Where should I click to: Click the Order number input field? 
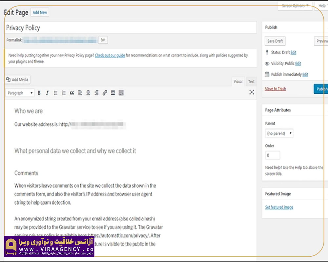pyautogui.click(x=273, y=155)
